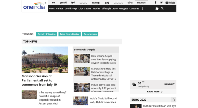The height and width of the screenshot is (108, 198).
Task: Switch to the ENGLISH language tab
Action: click(141, 3)
